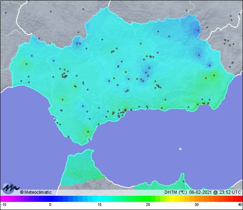Click the 0 label on the temperature scale

[50, 205]
